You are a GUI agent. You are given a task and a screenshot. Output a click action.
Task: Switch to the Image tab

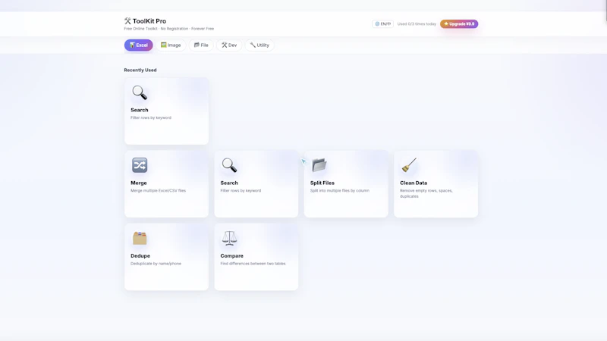[171, 45]
